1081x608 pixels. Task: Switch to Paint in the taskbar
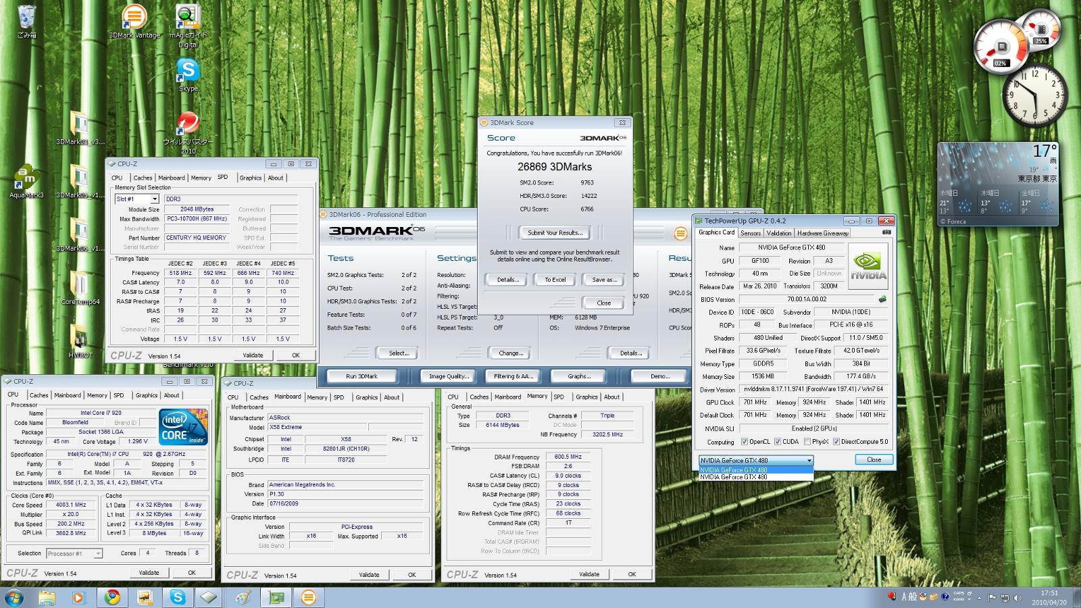[x=243, y=597]
